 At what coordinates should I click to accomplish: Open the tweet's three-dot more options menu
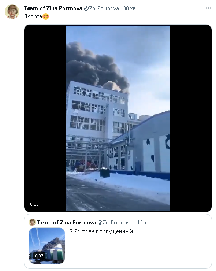point(208,8)
